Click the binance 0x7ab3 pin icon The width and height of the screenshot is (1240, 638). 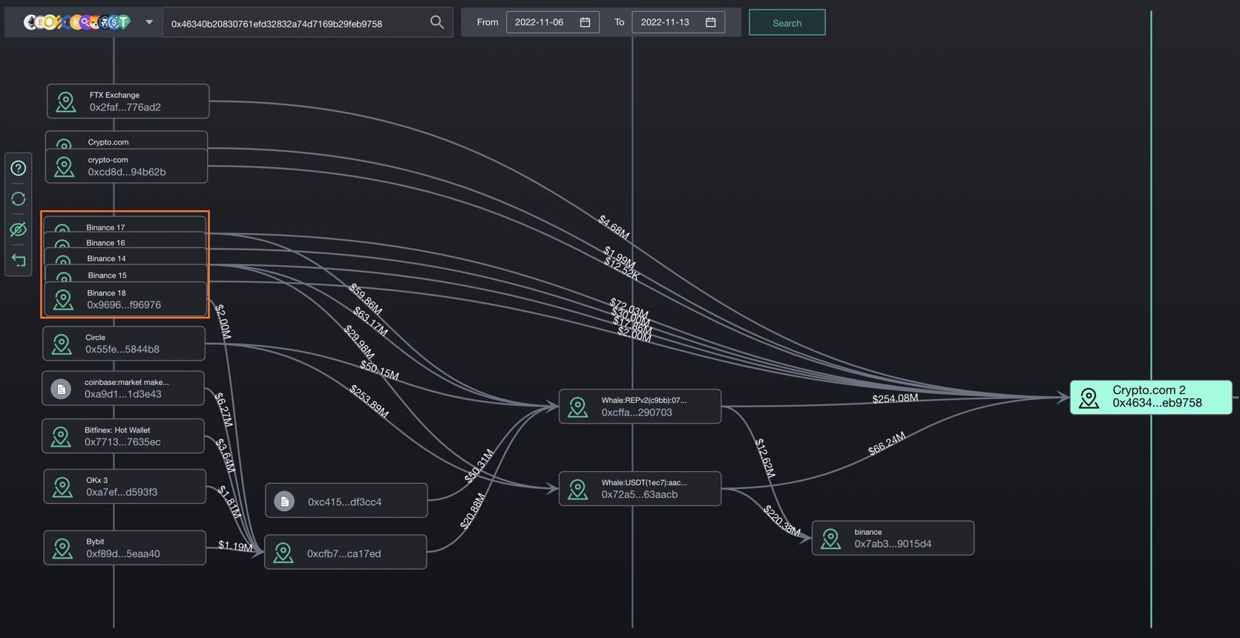(x=831, y=539)
